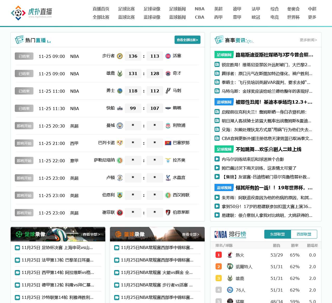Click 冬奥会 nav item

tap(293, 9)
